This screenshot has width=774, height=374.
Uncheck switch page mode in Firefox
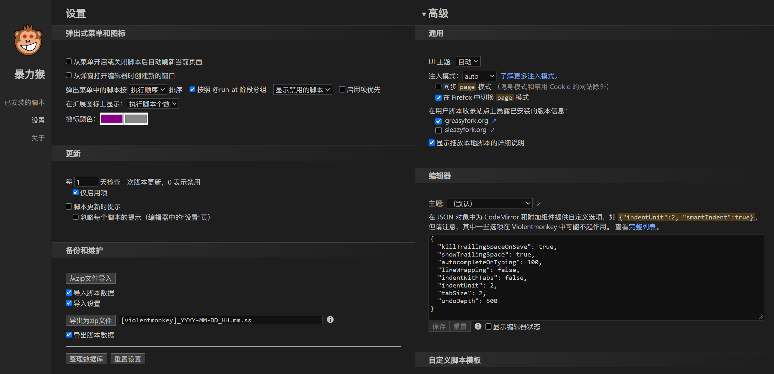pyautogui.click(x=439, y=97)
